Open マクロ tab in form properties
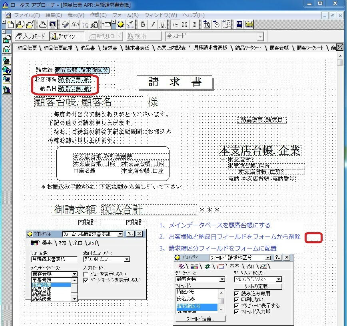The image size is (347, 326). 62,243
